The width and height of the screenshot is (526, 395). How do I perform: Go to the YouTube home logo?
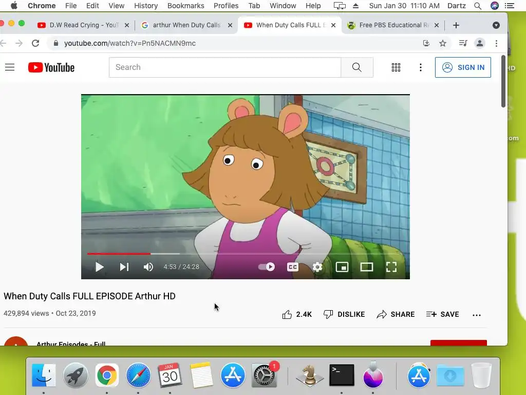pos(51,67)
